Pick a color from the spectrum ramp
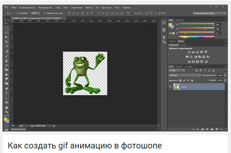The image size is (231, 153). tap(196, 37)
